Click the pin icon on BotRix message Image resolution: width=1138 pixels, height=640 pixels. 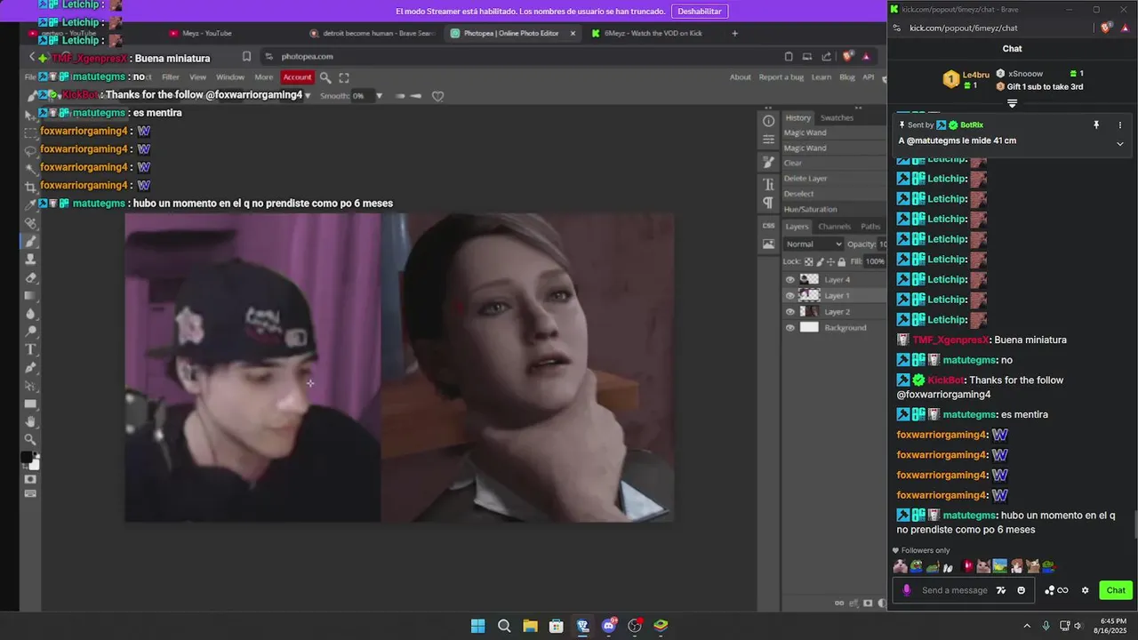[x=1096, y=125]
